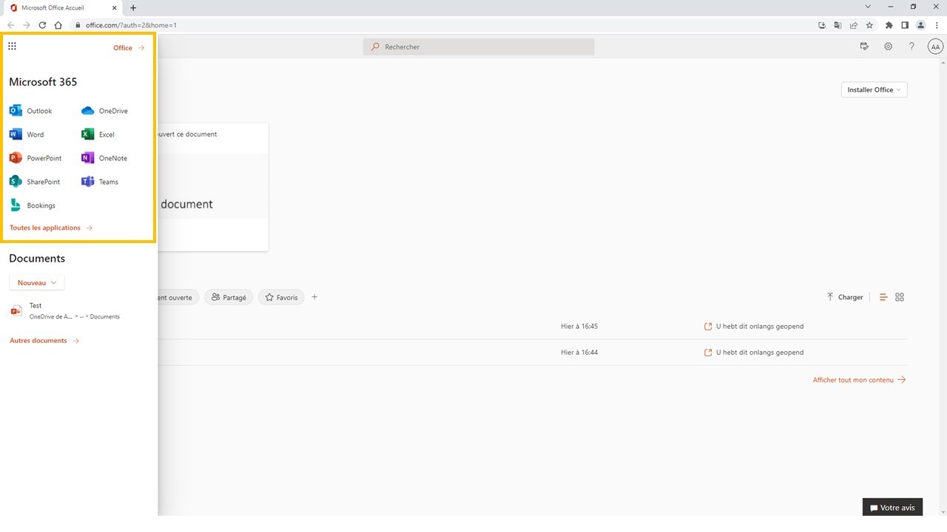The height and width of the screenshot is (532, 947).
Task: Open OneDrive from the app list
Action: click(x=104, y=111)
